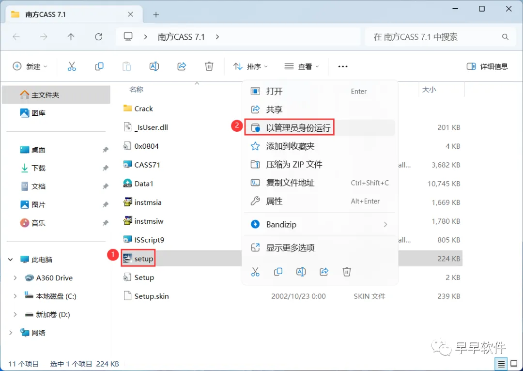The height and width of the screenshot is (371, 523).
Task: Click the search magnifier icon
Action: tap(505, 37)
